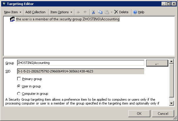Image resolution: width=178 pixels, height=121 pixels.
Task: Click the move item down arrow
Action: pos(85,12)
